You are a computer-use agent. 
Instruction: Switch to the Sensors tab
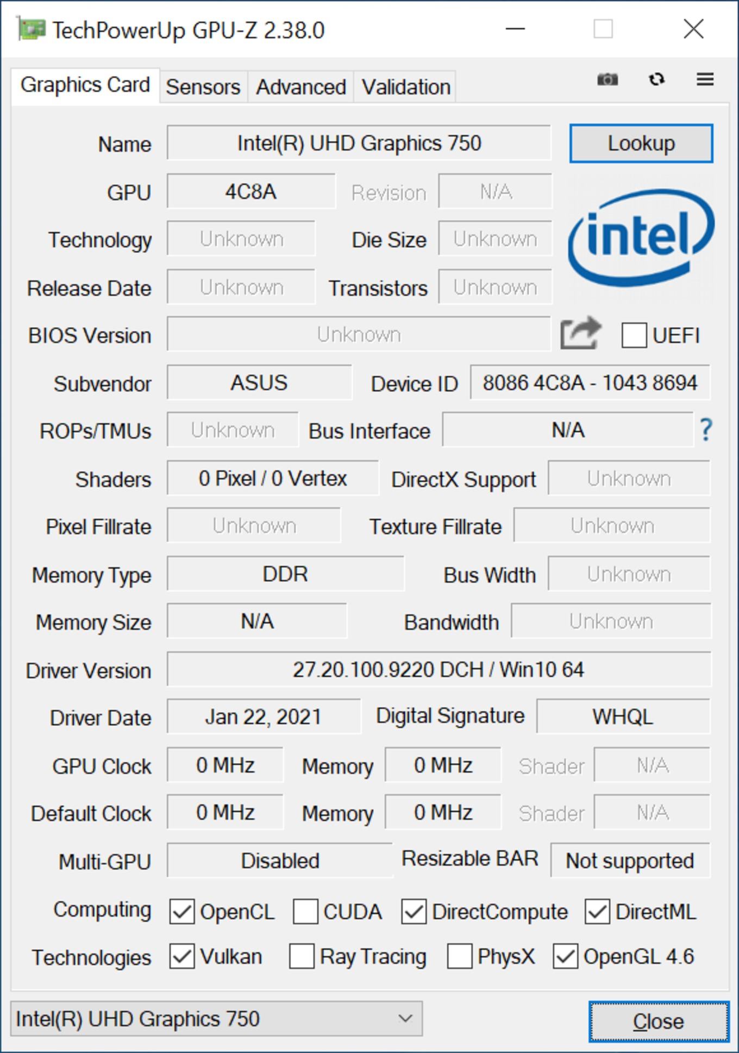(203, 87)
